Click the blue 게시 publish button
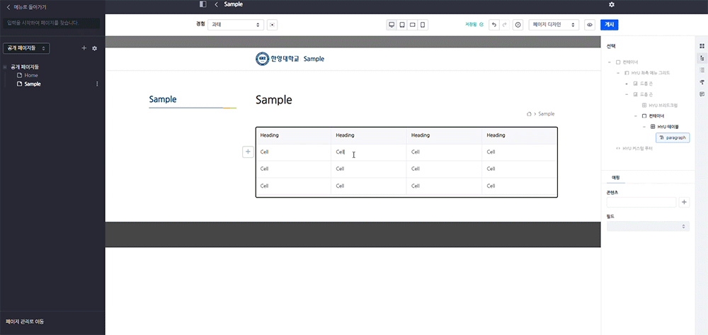The height and width of the screenshot is (335, 708). pos(609,25)
